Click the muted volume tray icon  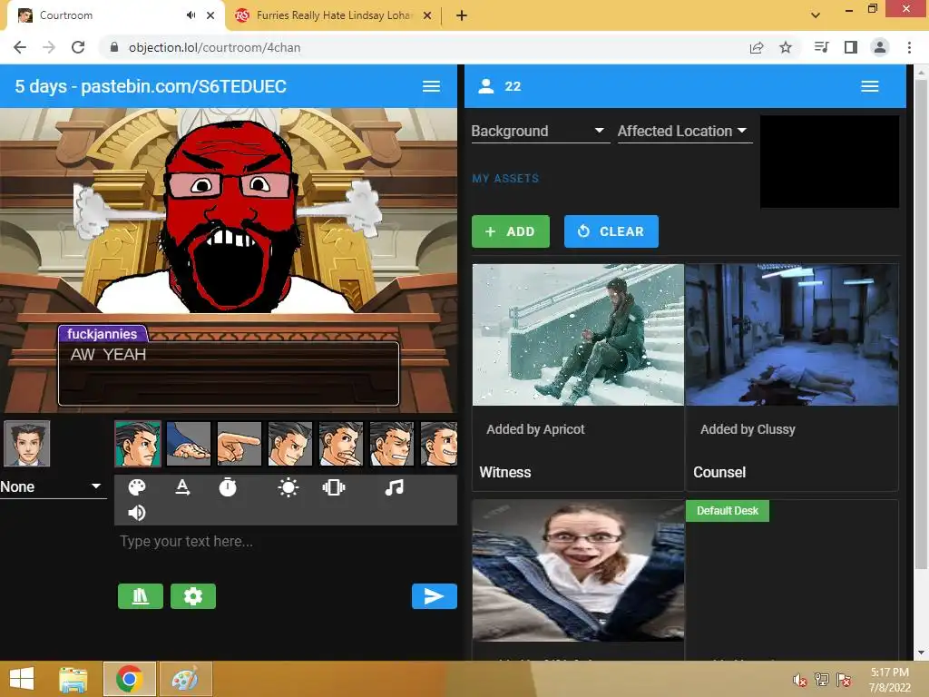800,680
